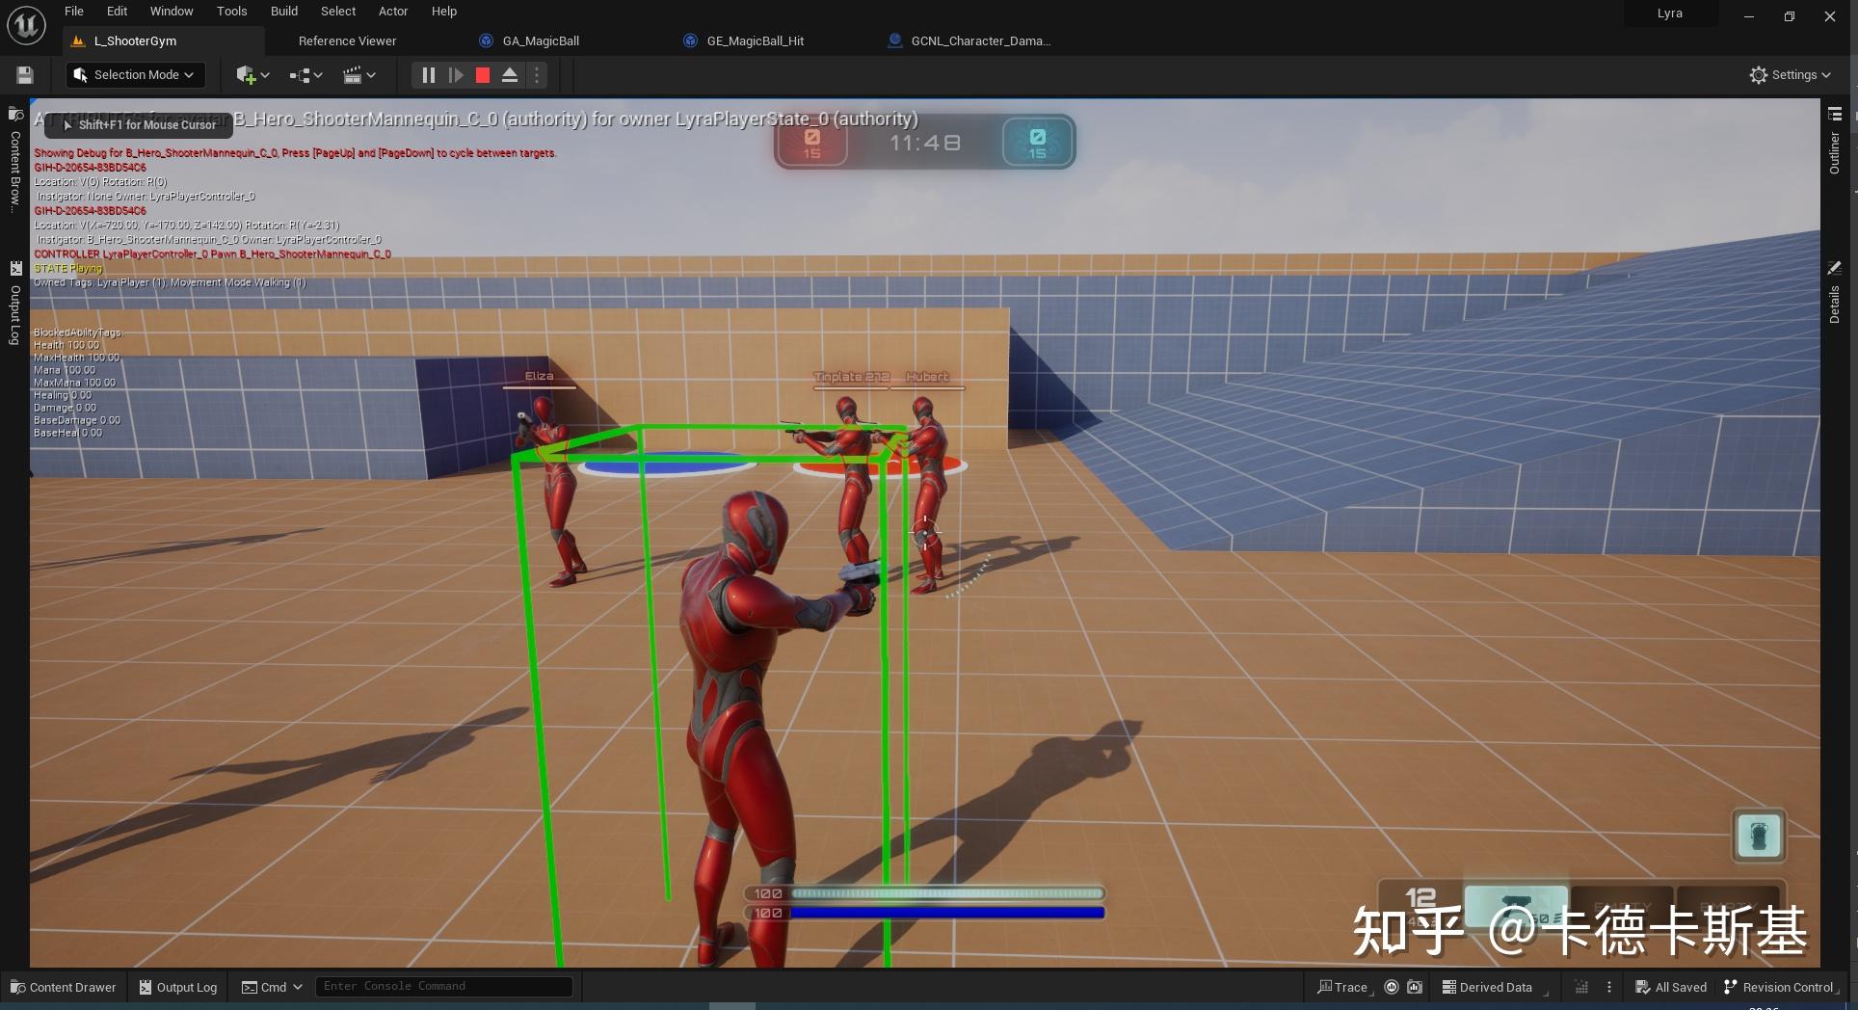Save the current level with disk icon

coord(25,75)
